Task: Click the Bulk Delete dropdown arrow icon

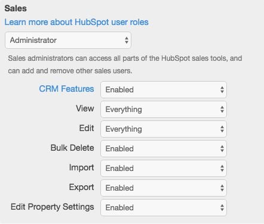Action: tap(222, 148)
